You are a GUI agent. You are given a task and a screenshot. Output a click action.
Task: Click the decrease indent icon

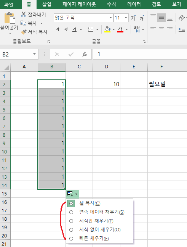182,29
